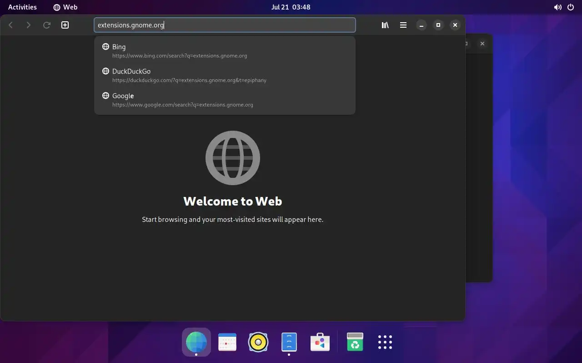Click the clock showing Jul 21 03:48

click(x=291, y=7)
